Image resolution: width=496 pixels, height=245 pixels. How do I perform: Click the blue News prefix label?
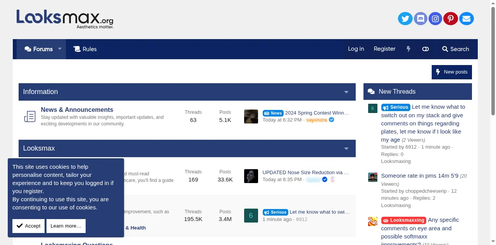(273, 113)
